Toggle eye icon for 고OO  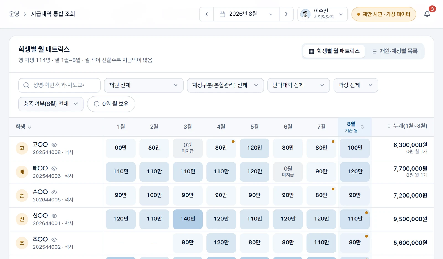tap(54, 145)
